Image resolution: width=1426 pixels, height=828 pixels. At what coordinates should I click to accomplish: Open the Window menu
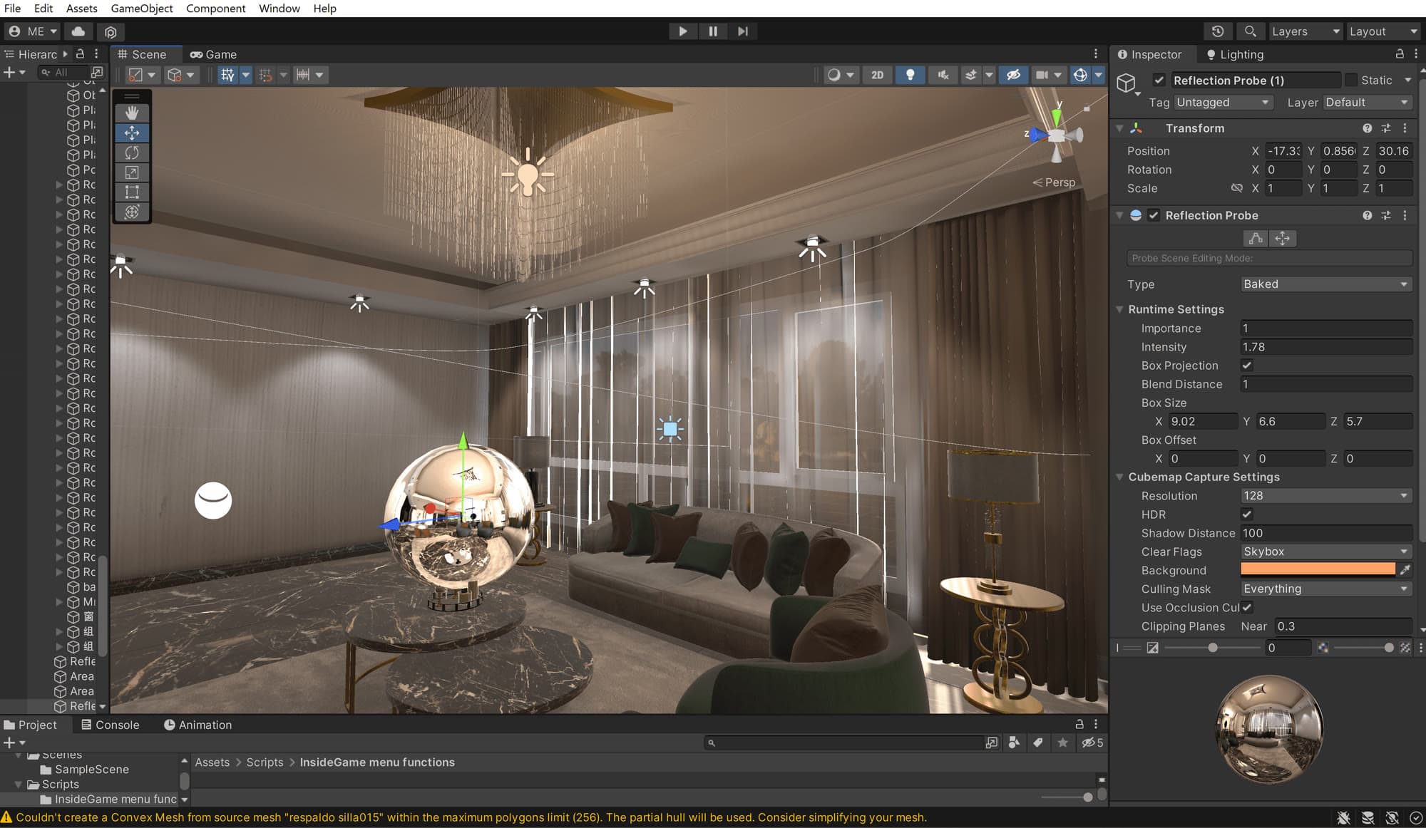tap(279, 9)
